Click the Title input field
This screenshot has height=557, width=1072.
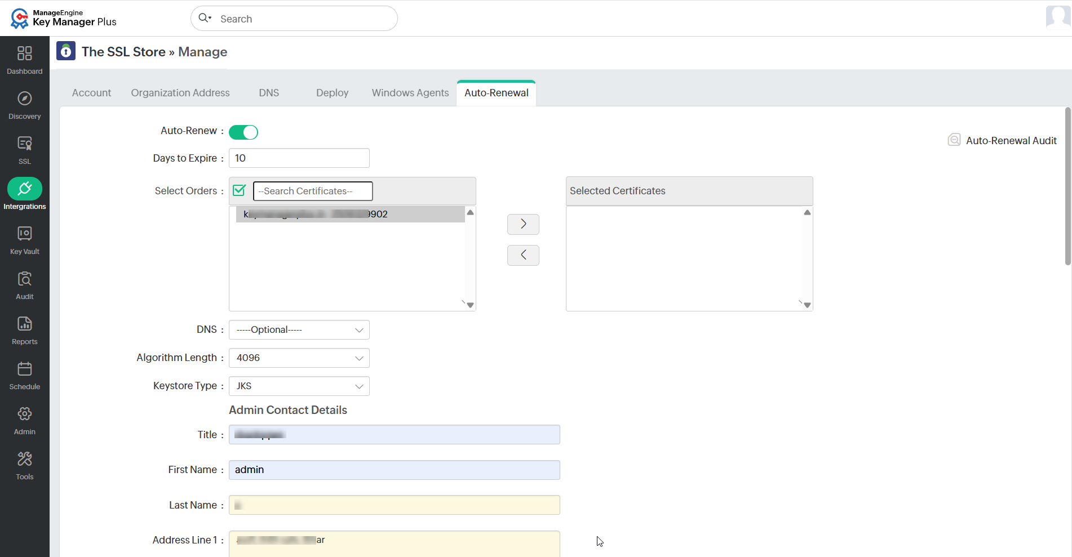[395, 435]
